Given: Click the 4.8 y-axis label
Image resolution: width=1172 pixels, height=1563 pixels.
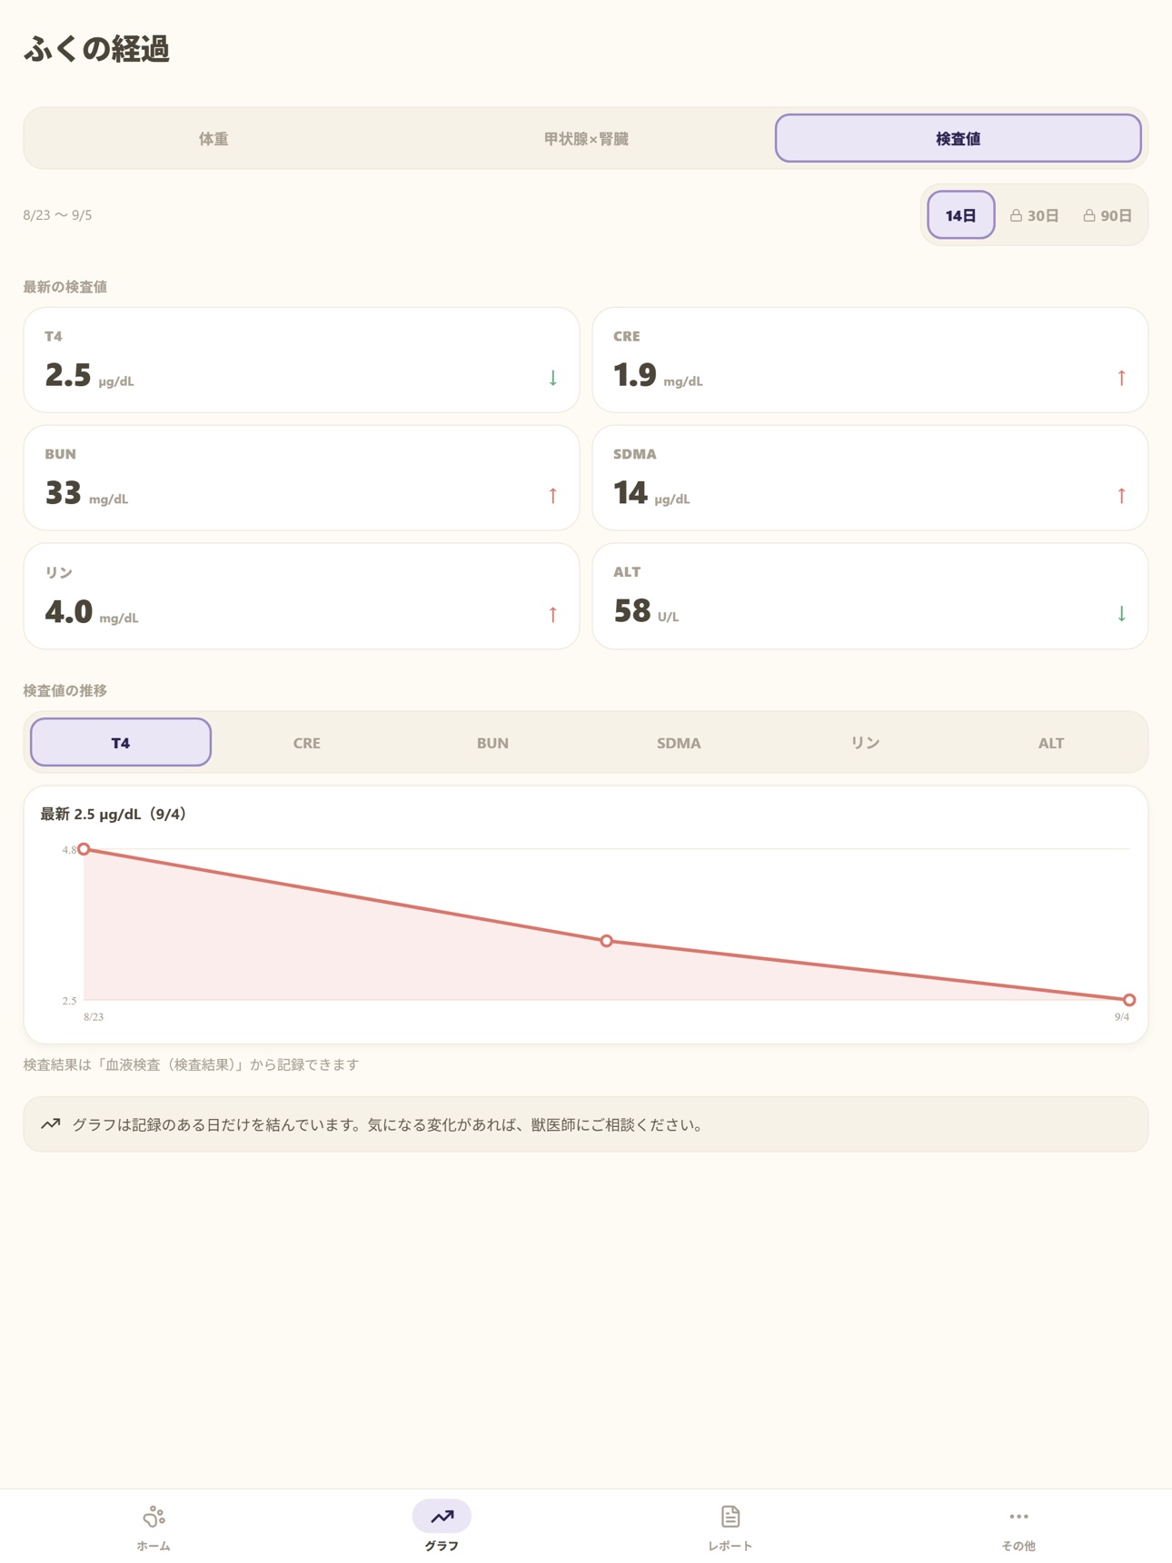Looking at the screenshot, I should point(69,850).
